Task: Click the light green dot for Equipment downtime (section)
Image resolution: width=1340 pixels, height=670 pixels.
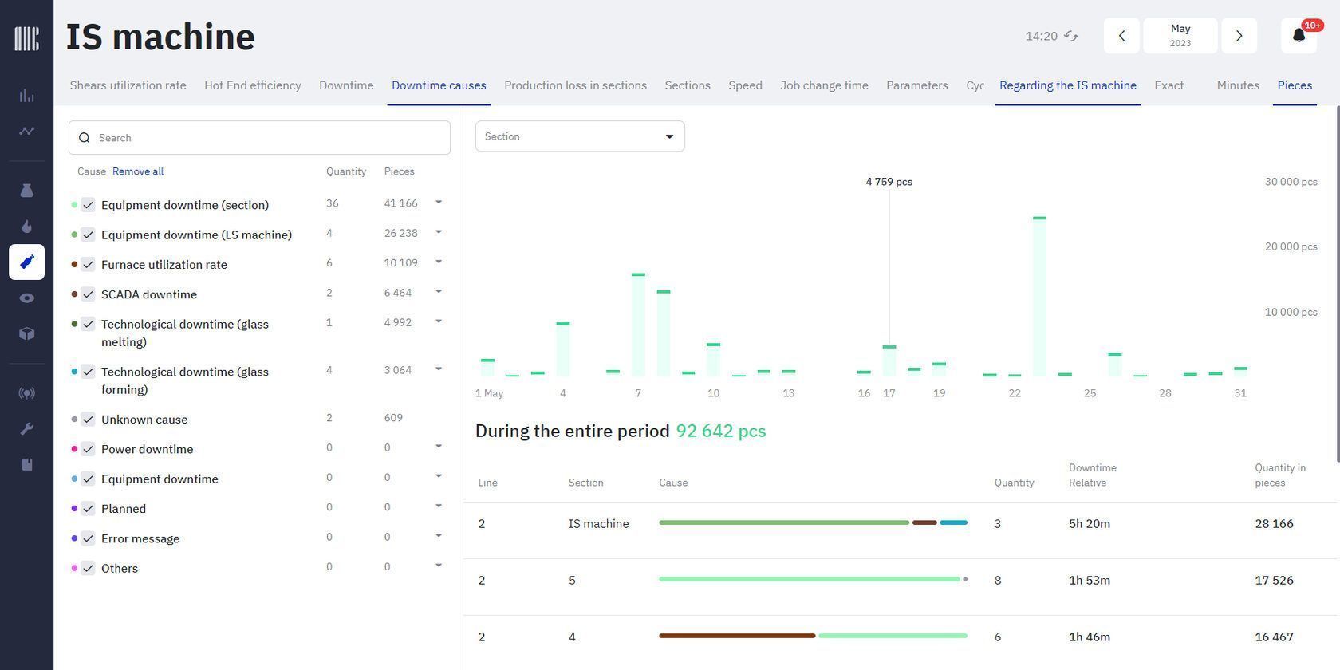Action: [74, 205]
